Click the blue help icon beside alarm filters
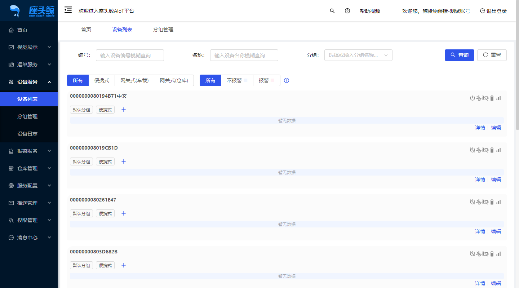Screen dimensions: 519x288 click(x=287, y=80)
